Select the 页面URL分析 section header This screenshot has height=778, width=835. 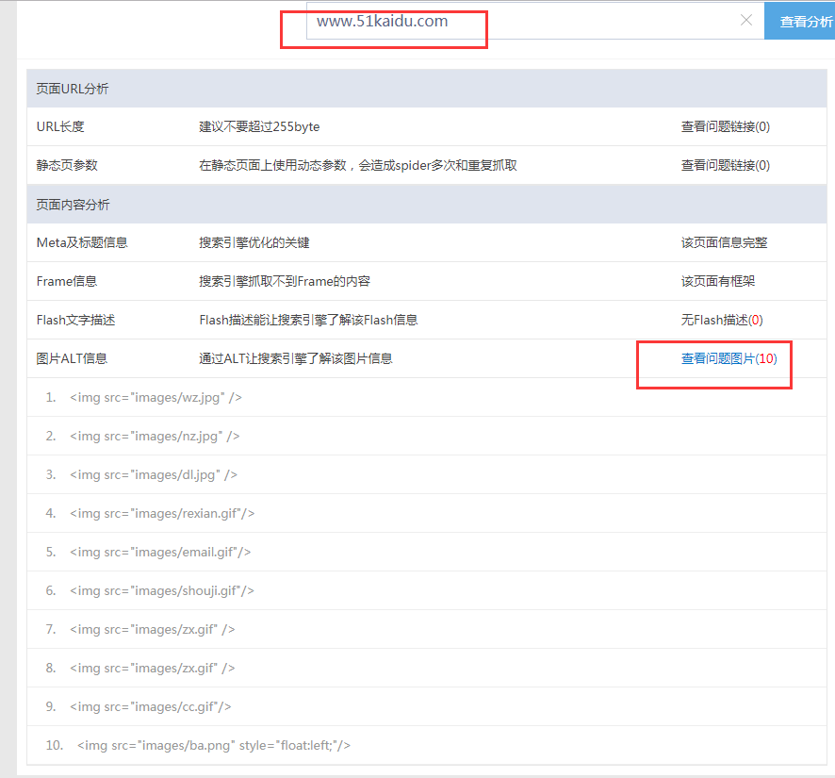coord(64,88)
